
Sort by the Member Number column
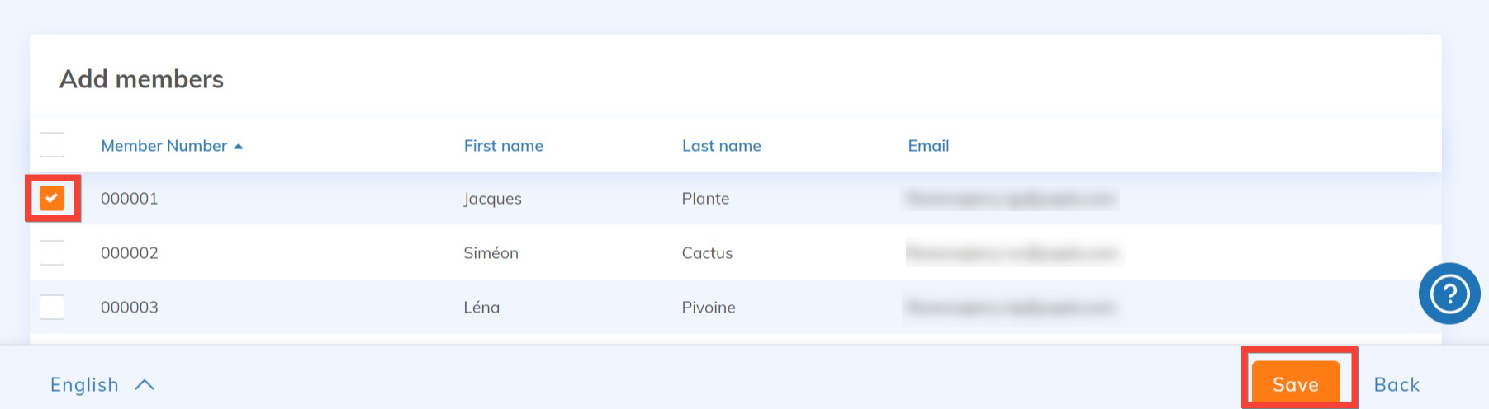164,146
